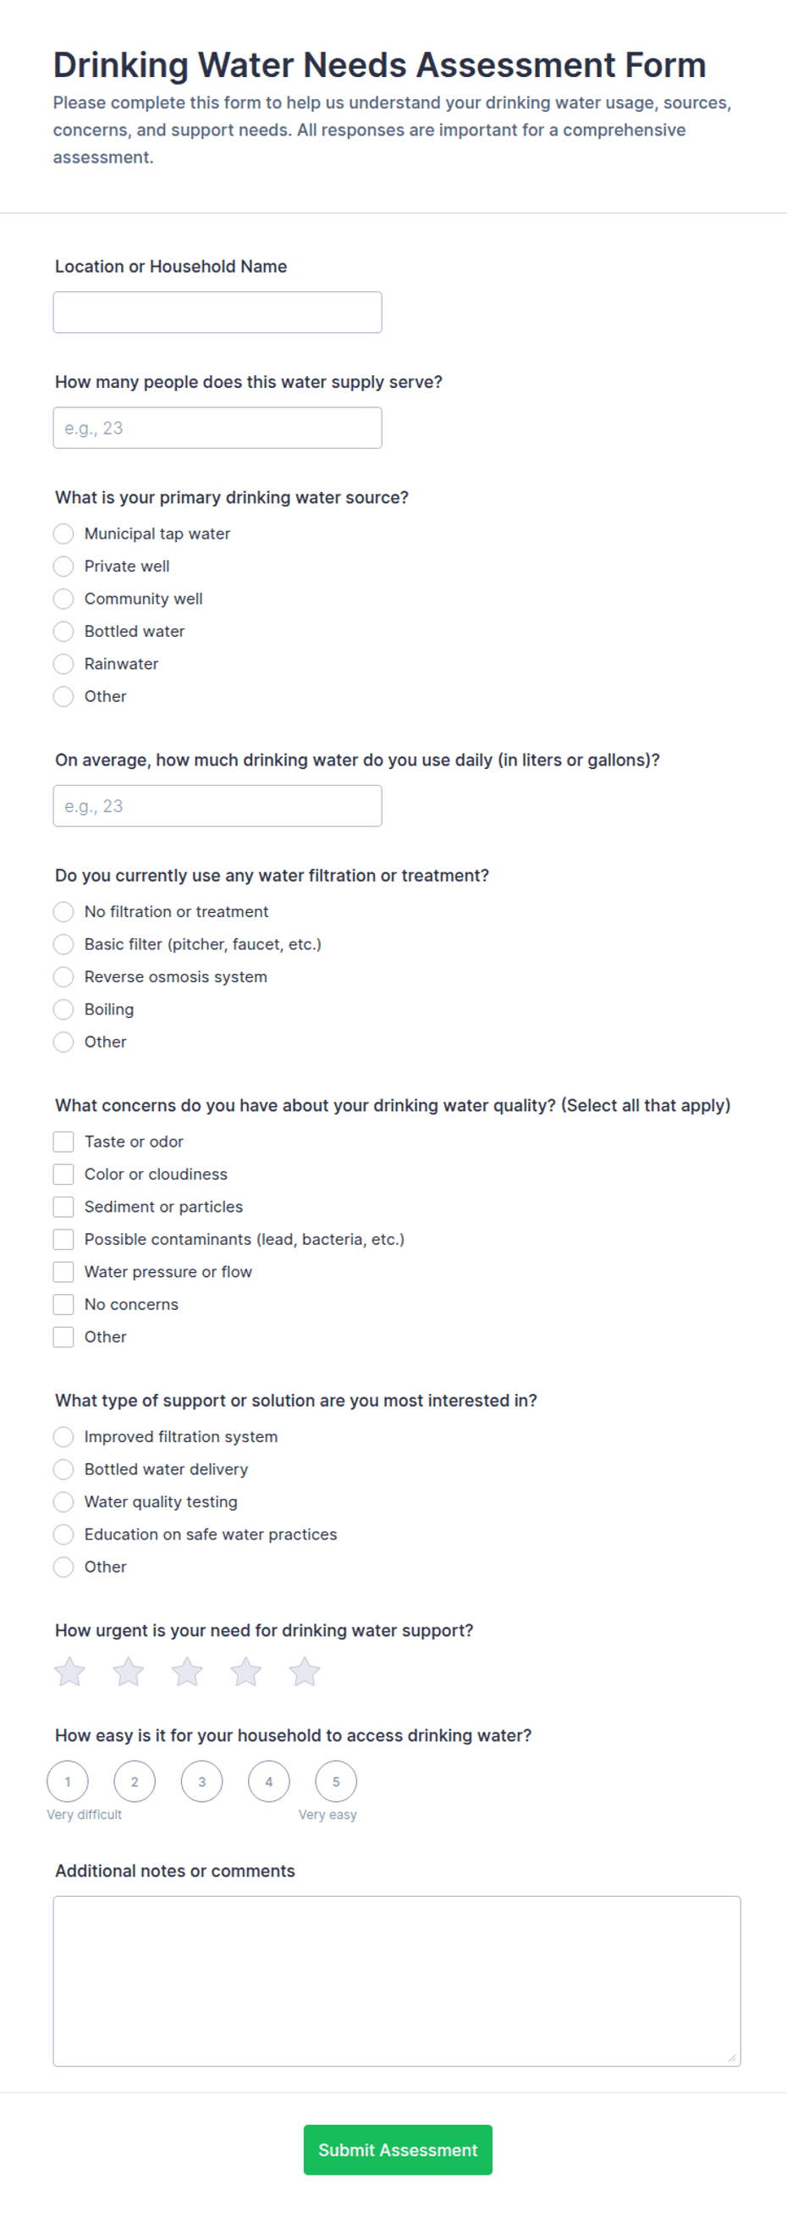The height and width of the screenshot is (2217, 787).
Task: Rate urgency with the second star
Action: (x=128, y=1672)
